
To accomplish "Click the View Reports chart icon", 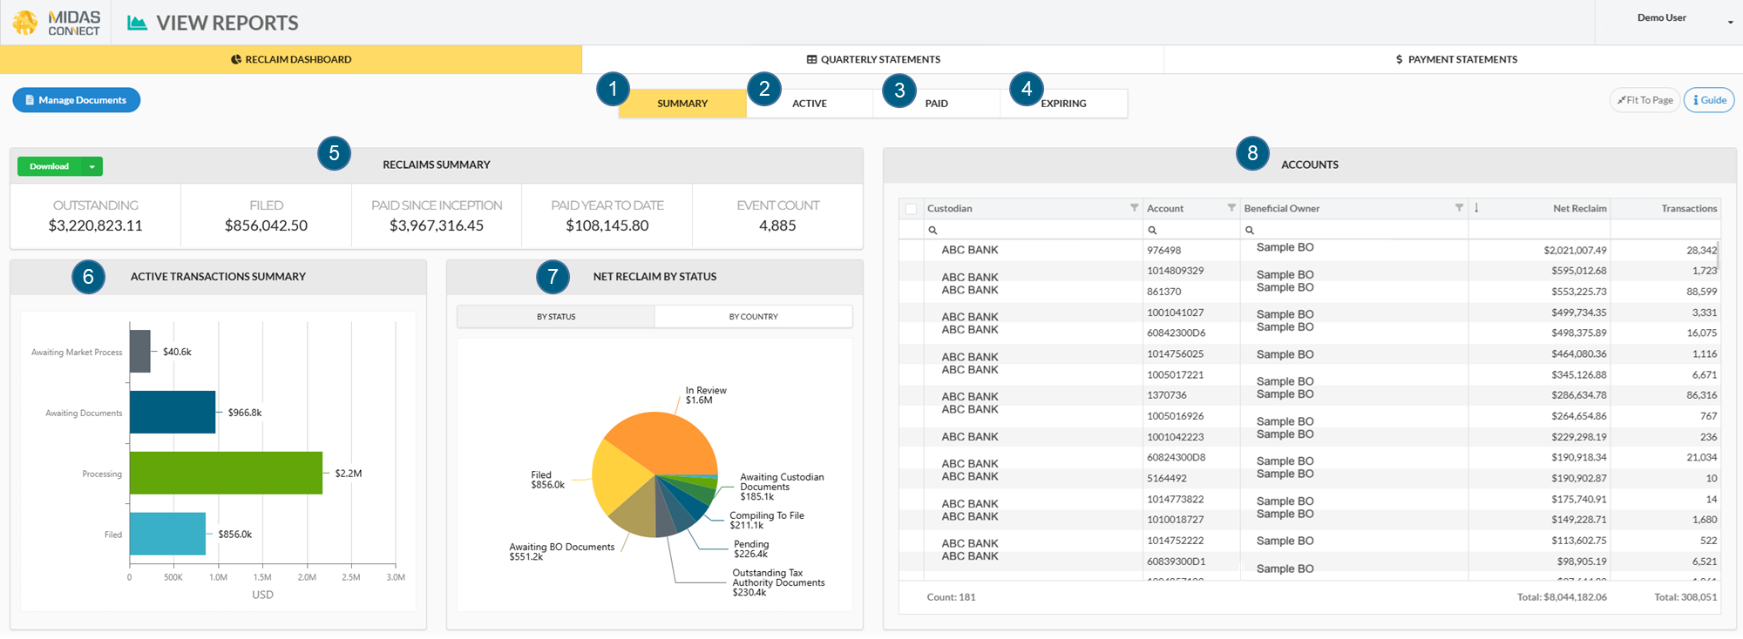I will [x=137, y=23].
